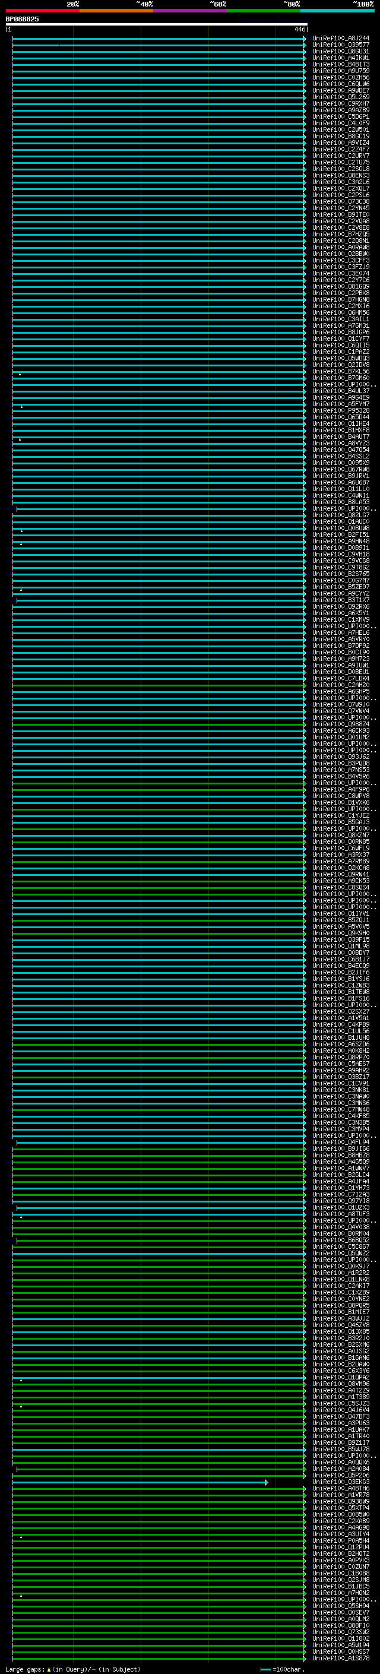Viewport: 380px width, 1674px height.
Task: Select the UniRef100_Q1IYV1 label
Action: click(340, 914)
